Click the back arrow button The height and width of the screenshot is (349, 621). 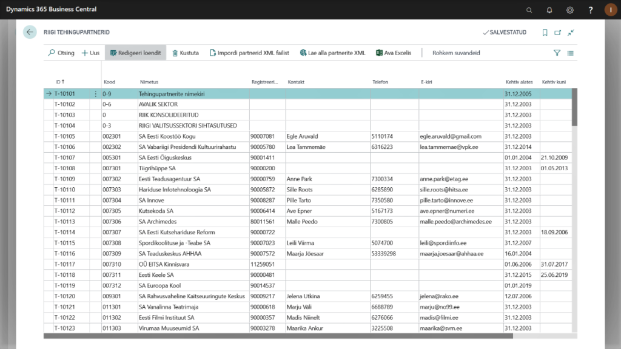click(x=30, y=32)
